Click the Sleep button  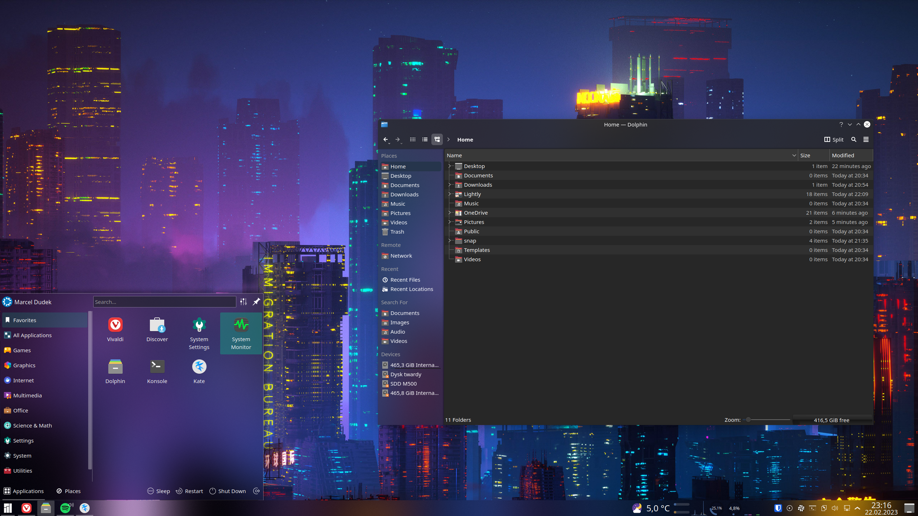[158, 491]
